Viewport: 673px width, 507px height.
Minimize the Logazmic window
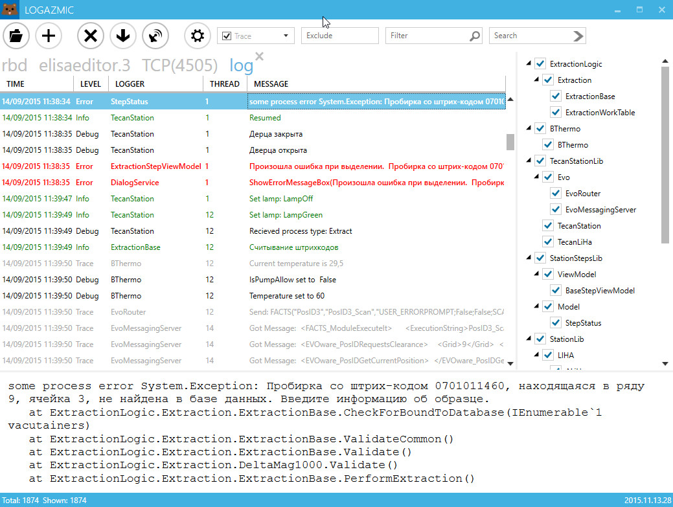617,10
